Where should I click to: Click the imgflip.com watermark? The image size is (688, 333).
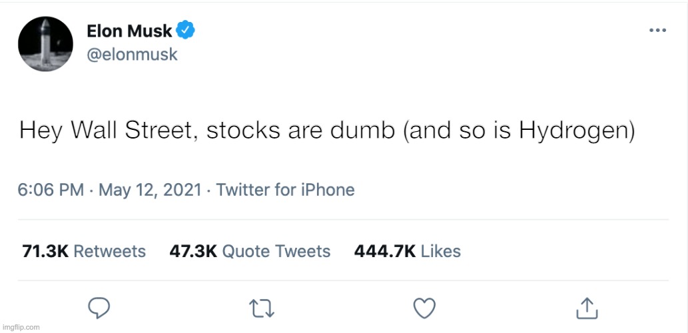(x=21, y=327)
